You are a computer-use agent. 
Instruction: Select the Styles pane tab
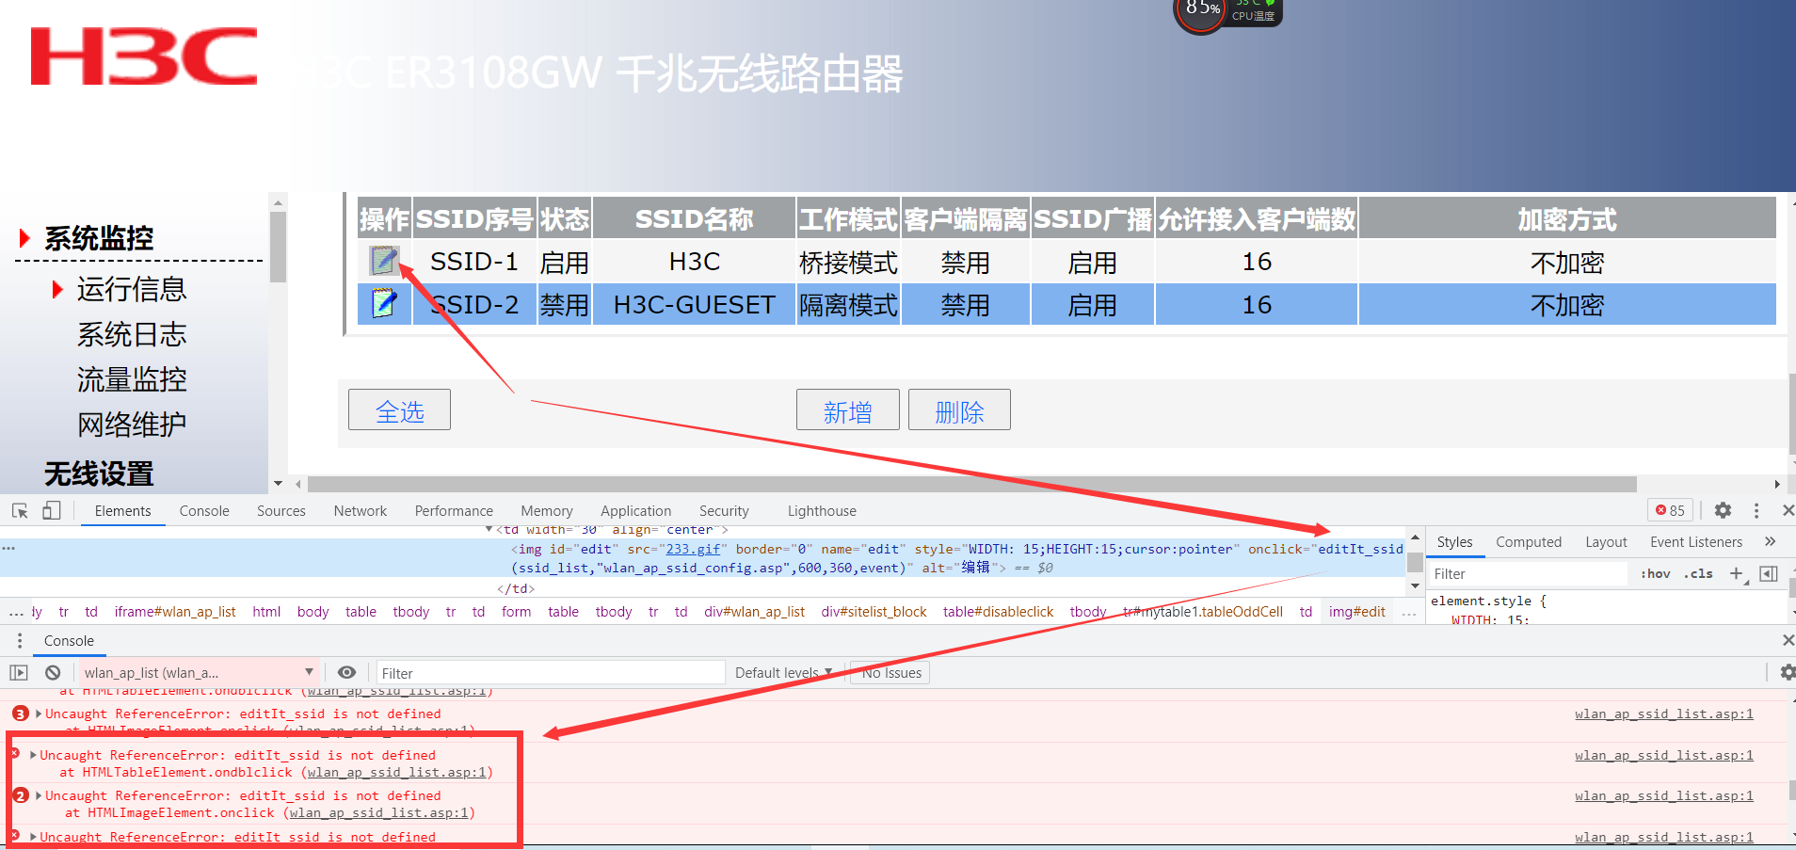click(1454, 541)
